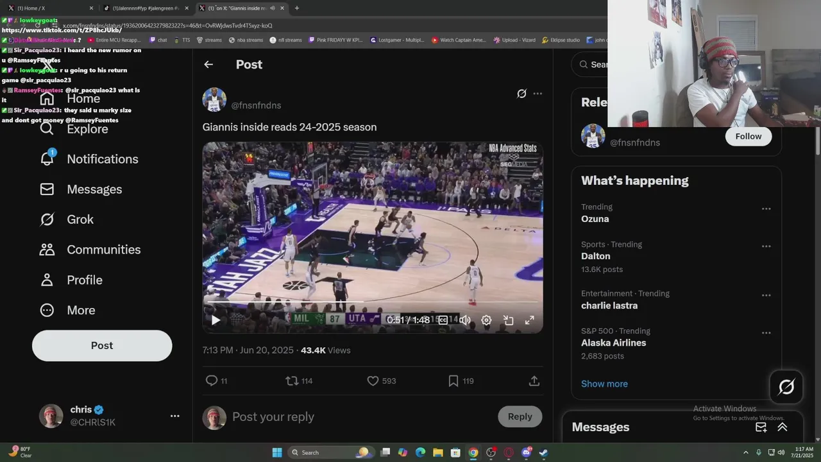This screenshot has height=462, width=821.
Task: Follow @fnsnfndns with Follow button
Action: (x=749, y=136)
